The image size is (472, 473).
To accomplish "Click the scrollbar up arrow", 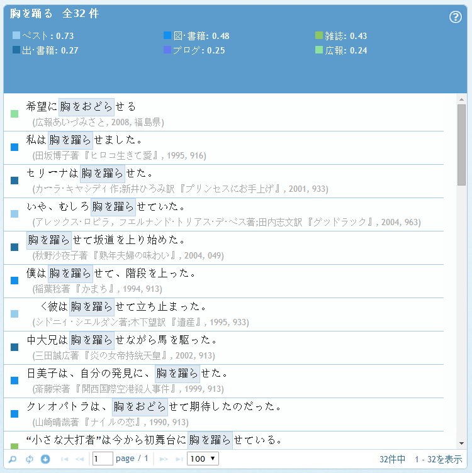I will coord(461,99).
